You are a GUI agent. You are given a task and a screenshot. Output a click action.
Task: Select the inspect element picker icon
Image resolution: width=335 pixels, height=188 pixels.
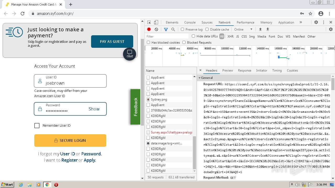point(149,22)
